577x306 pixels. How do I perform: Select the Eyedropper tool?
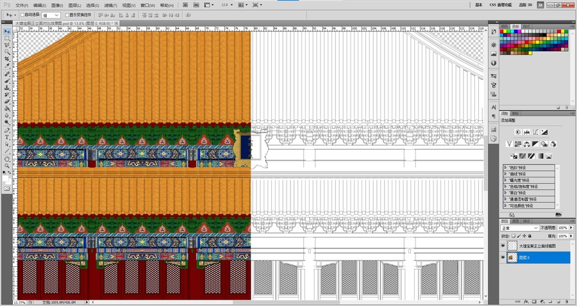click(7, 66)
